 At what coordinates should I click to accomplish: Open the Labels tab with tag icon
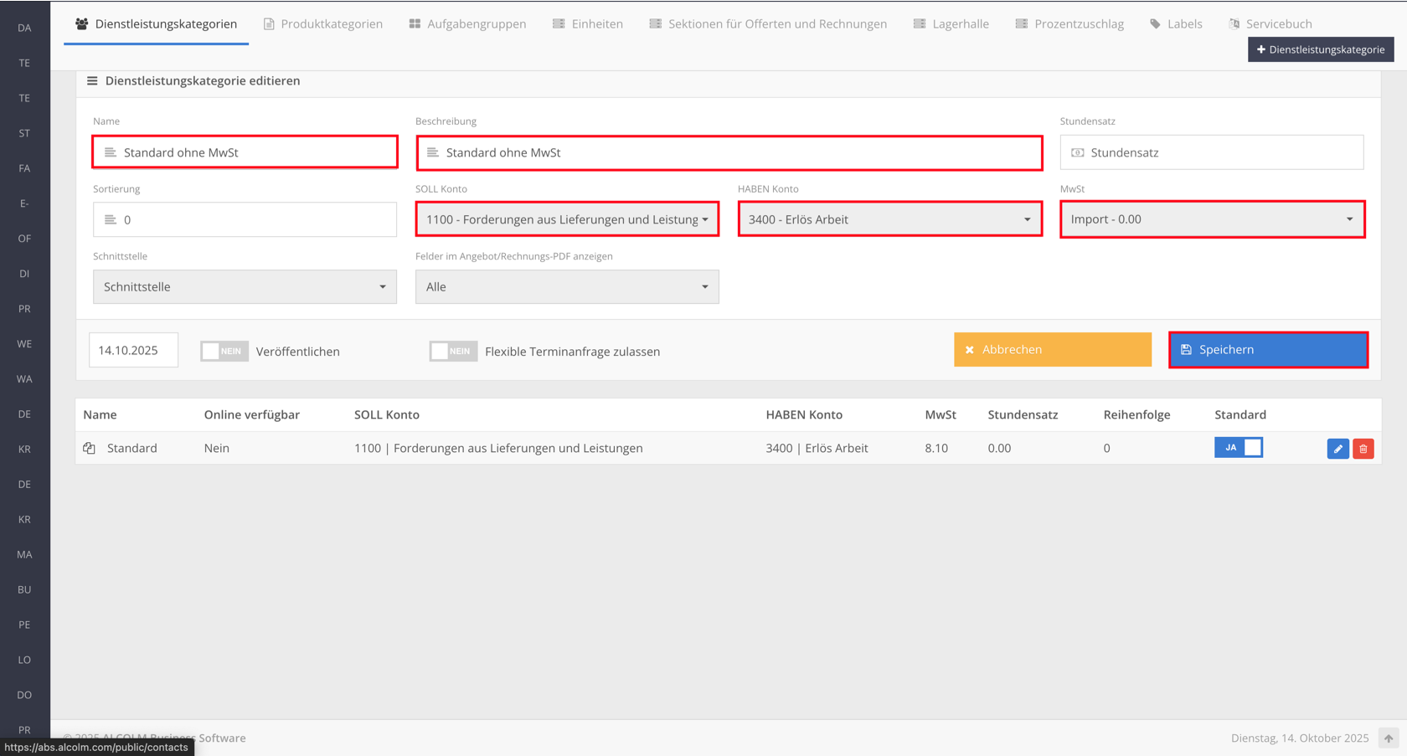coord(1156,24)
